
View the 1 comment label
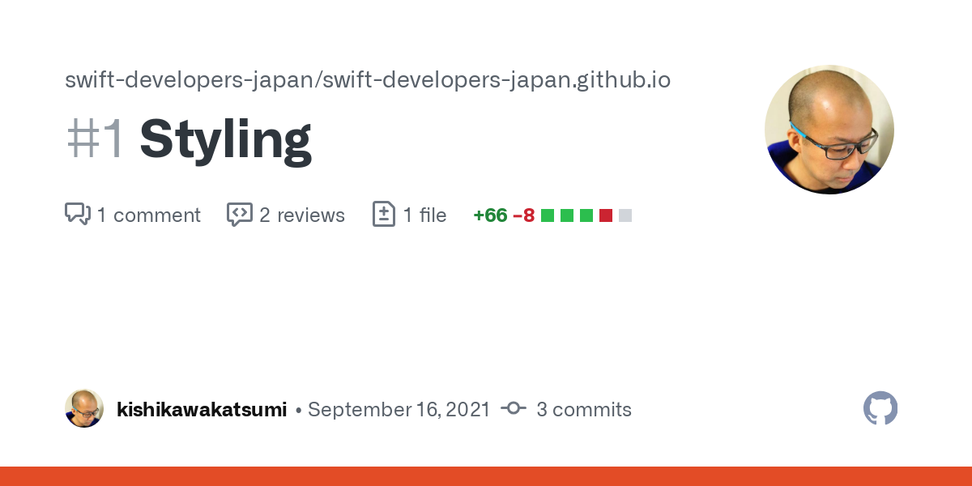pos(148,215)
